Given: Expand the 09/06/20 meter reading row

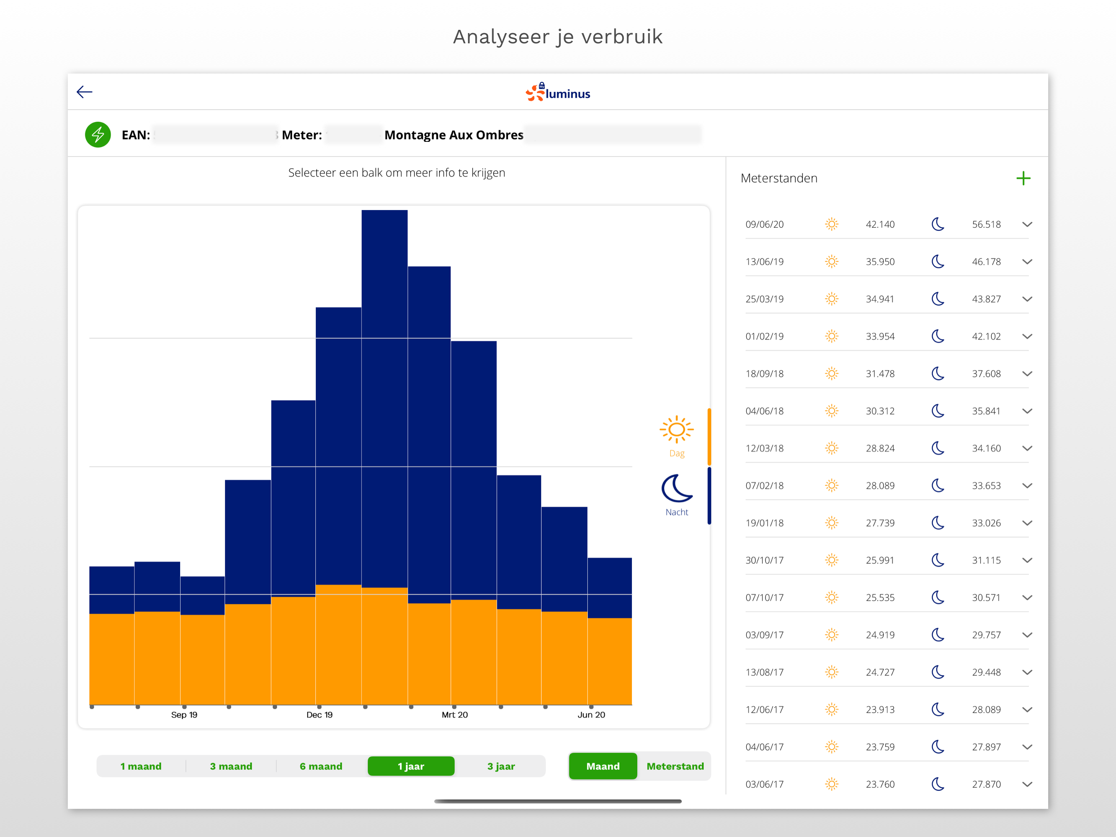Looking at the screenshot, I should [x=1027, y=224].
